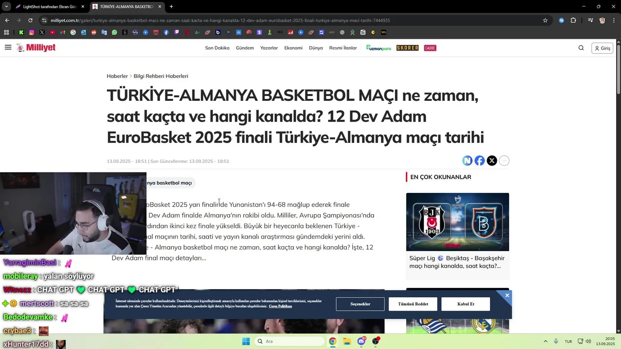Open Discord from the taskbar
Image resolution: width=621 pixels, height=349 pixels.
tap(361, 341)
